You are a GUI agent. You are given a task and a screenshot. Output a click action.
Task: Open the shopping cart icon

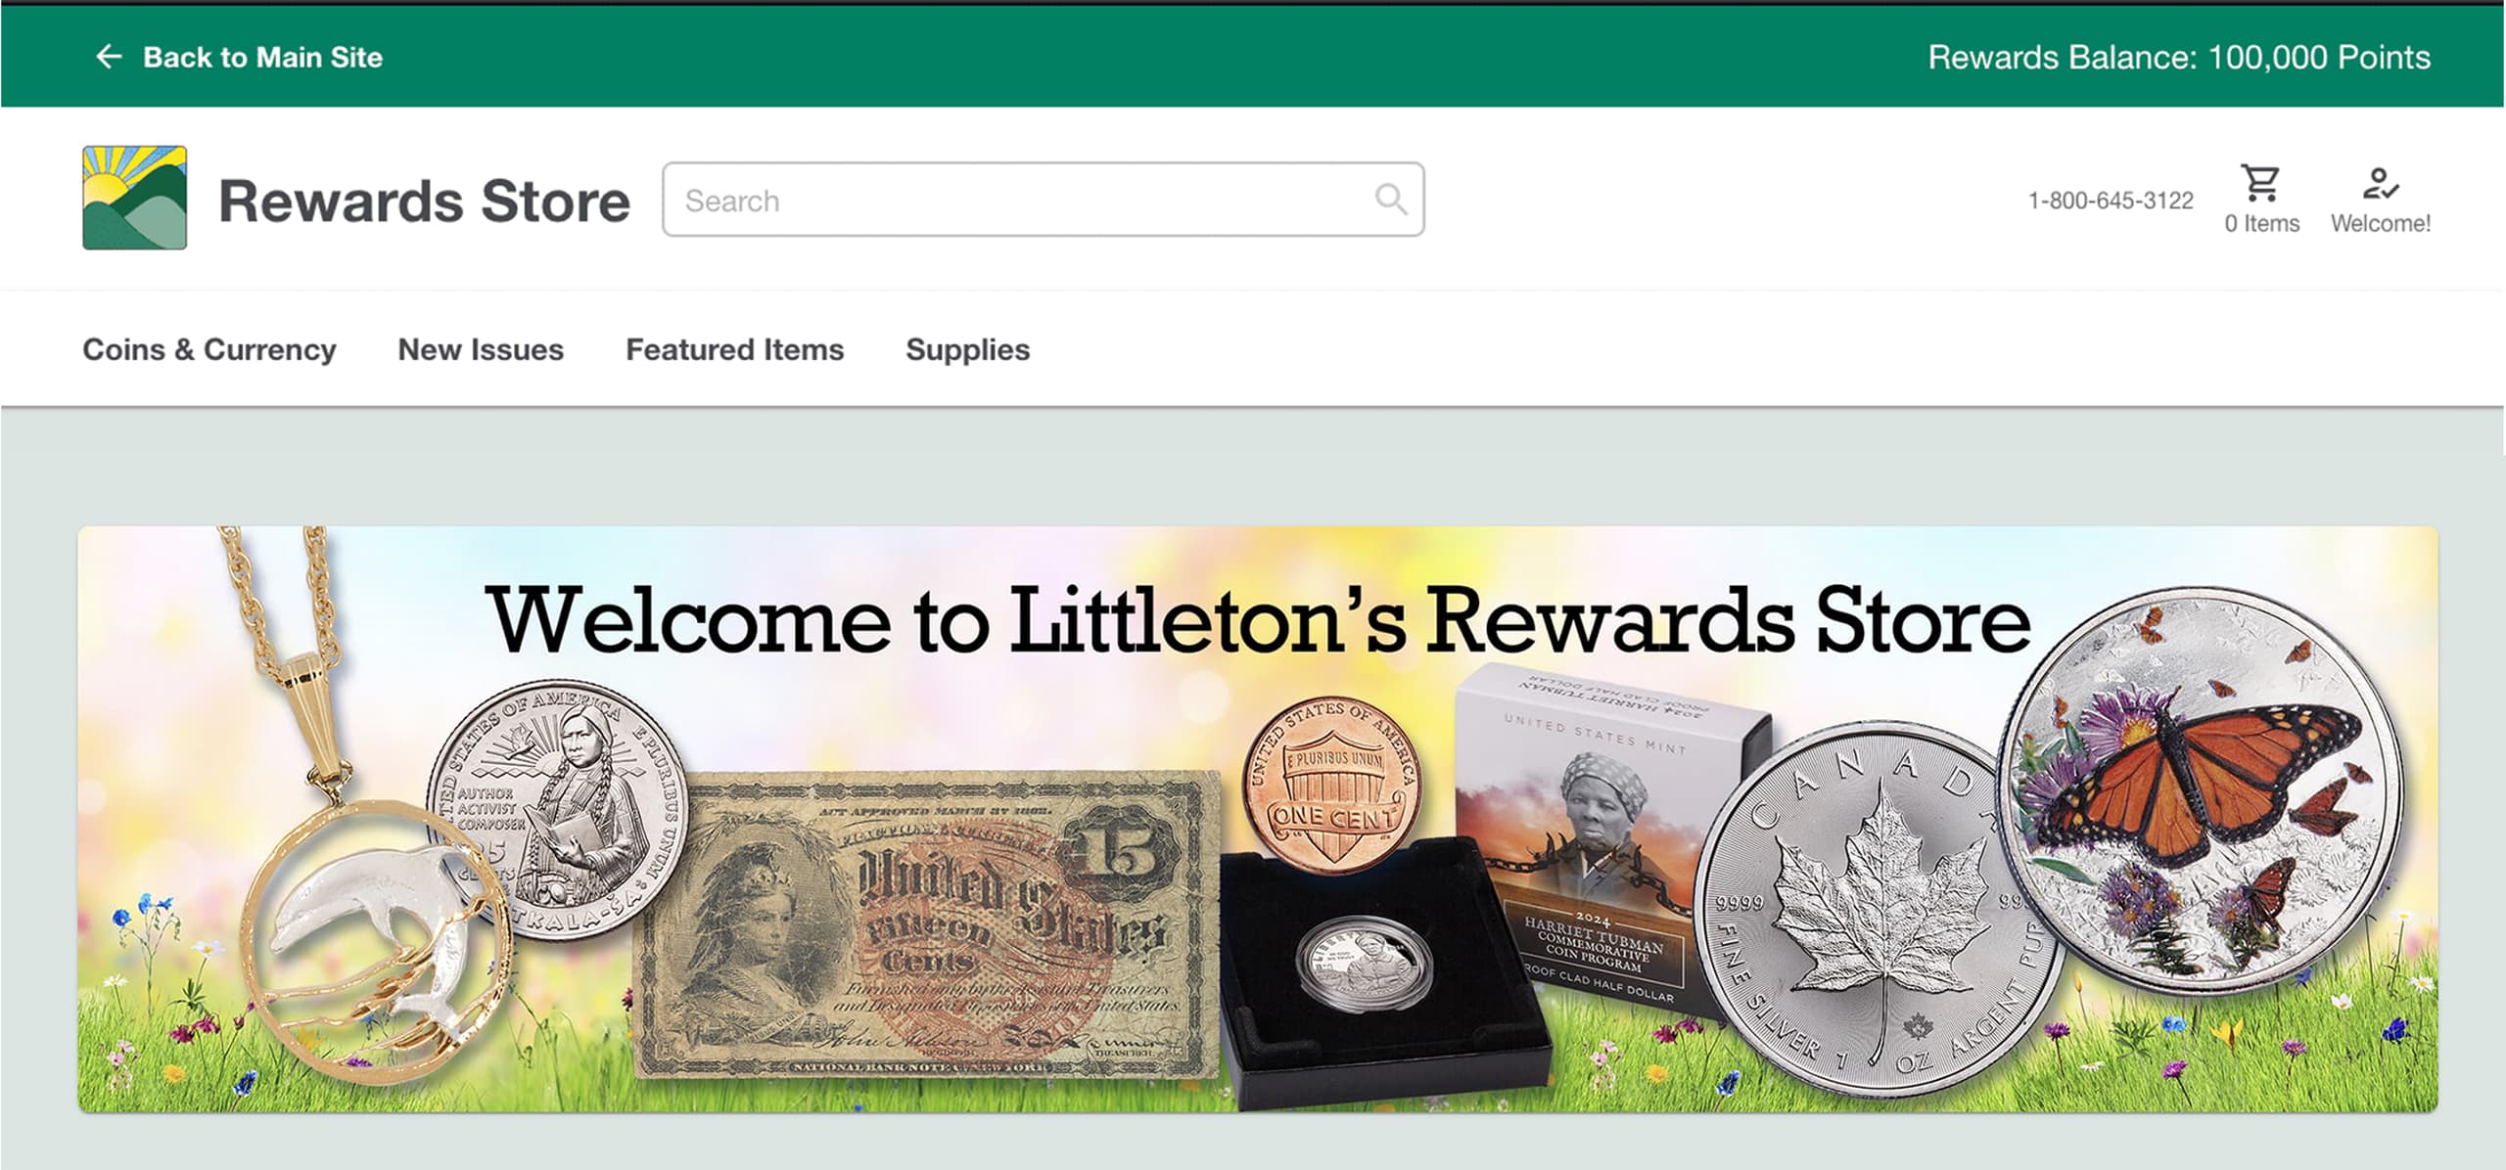pyautogui.click(x=2260, y=183)
